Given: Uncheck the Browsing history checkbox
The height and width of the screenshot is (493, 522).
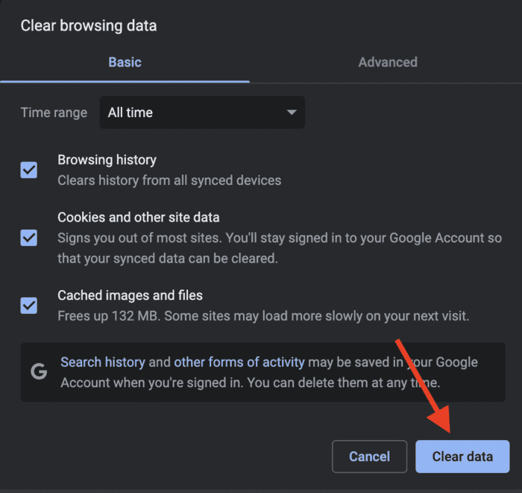Looking at the screenshot, I should point(29,170).
